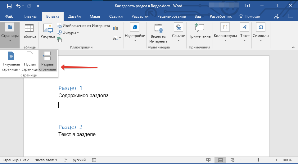The image size is (298, 164).
Task: Open the Дизайн tab
Action: pyautogui.click(x=75, y=16)
